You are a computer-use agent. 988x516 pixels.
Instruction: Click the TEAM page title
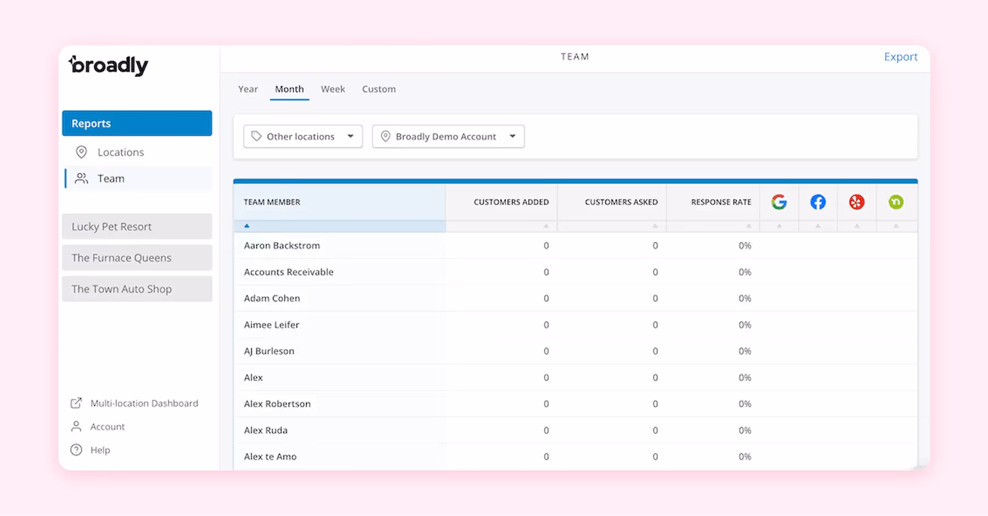point(575,56)
